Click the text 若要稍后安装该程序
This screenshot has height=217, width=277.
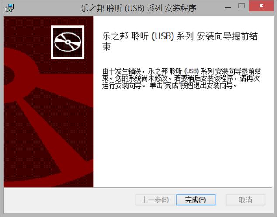pyautogui.click(x=205, y=78)
